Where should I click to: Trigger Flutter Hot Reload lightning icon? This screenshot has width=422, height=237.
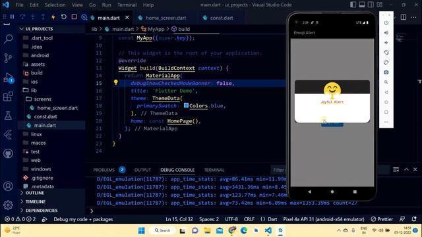pyautogui.click(x=53, y=17)
